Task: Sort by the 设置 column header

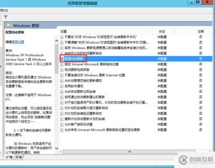Action: click(x=104, y=31)
